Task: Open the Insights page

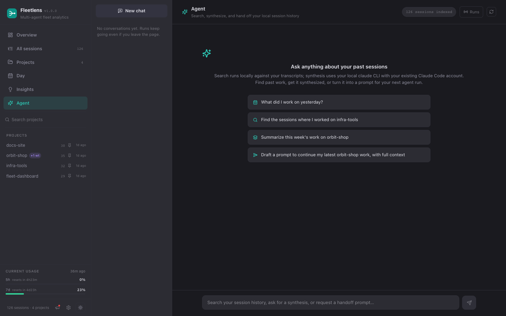Action: (x=45, y=89)
